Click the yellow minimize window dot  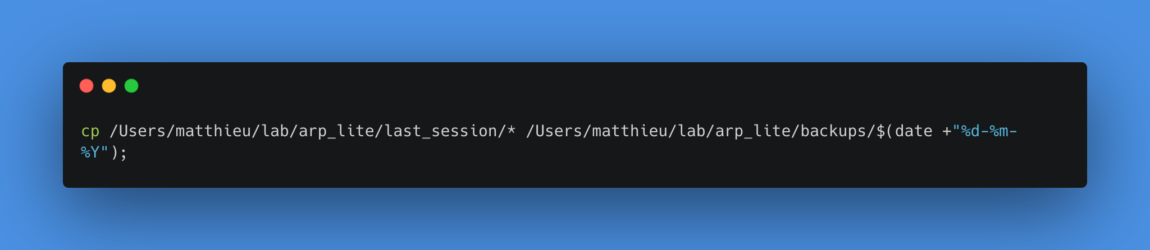point(109,86)
